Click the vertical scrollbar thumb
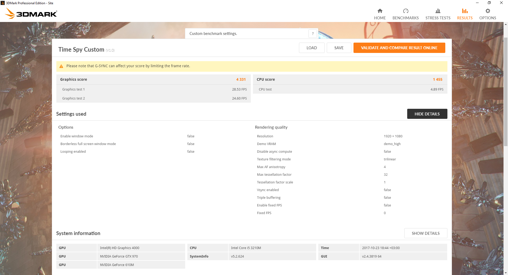The image size is (508, 275). [506, 91]
